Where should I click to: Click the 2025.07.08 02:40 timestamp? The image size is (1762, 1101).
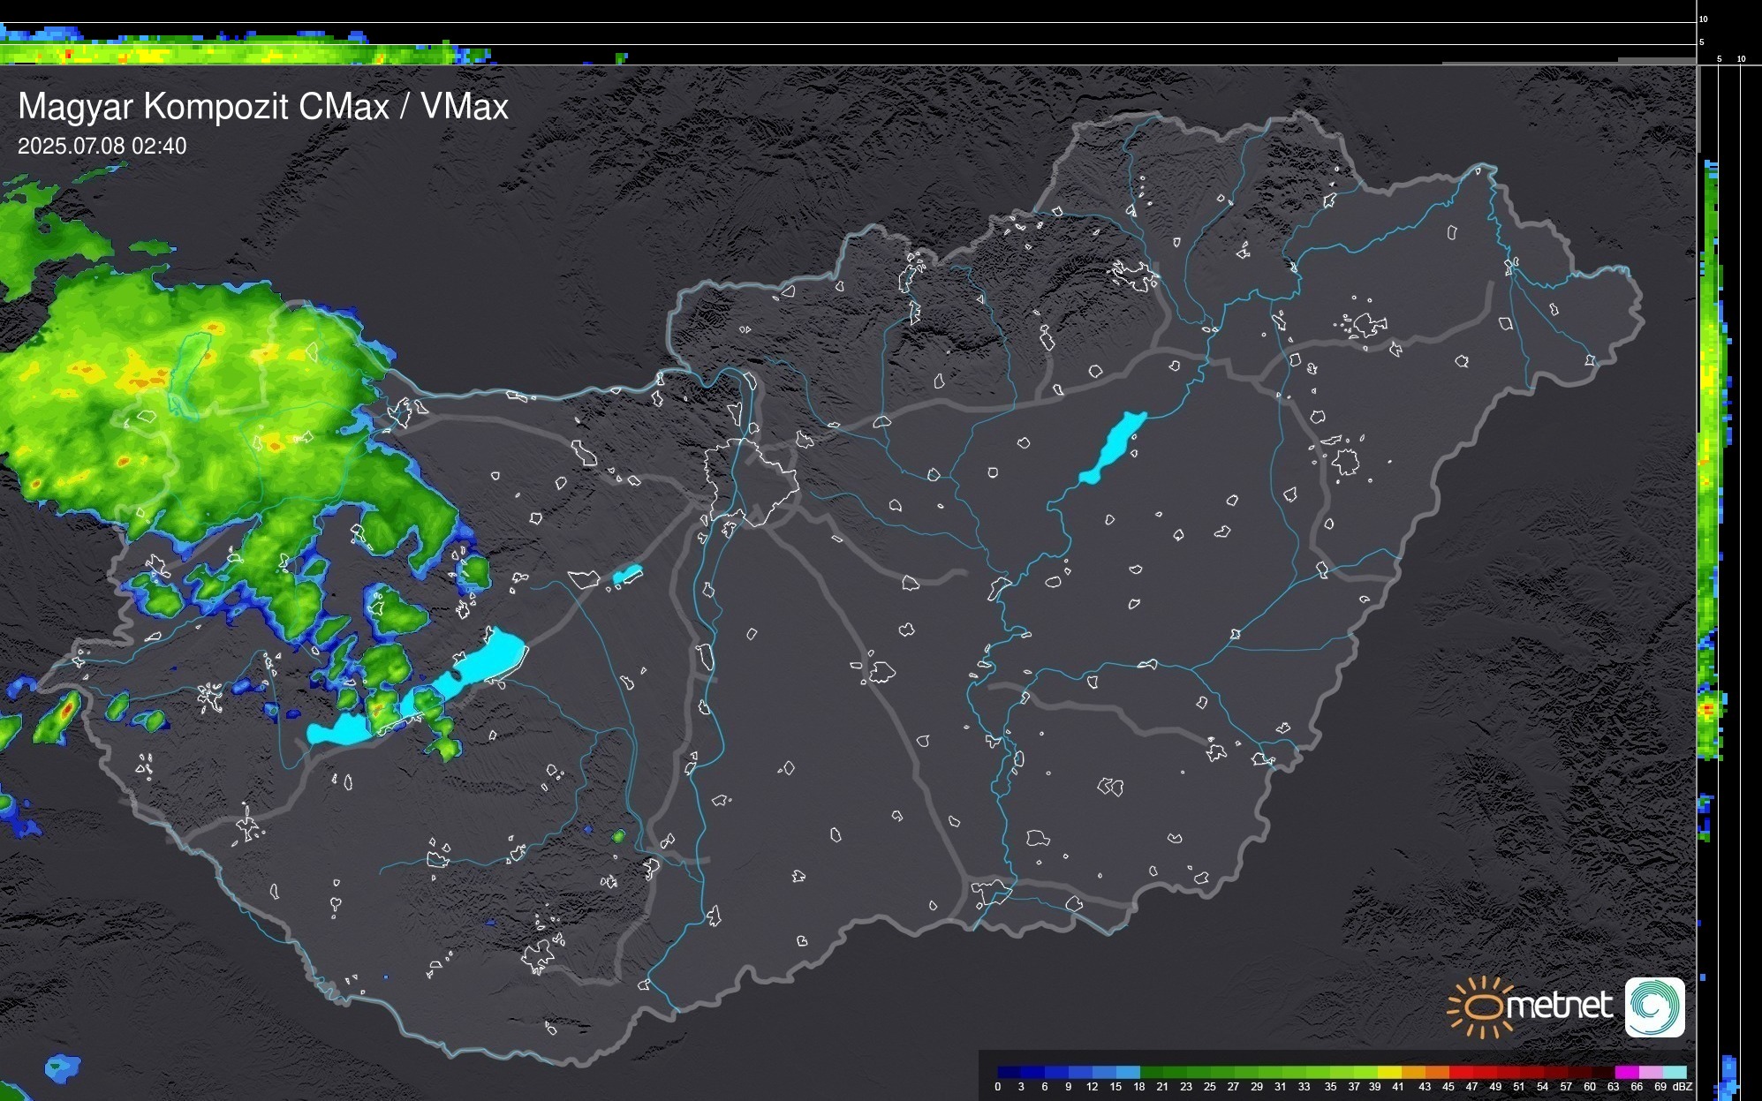click(102, 147)
